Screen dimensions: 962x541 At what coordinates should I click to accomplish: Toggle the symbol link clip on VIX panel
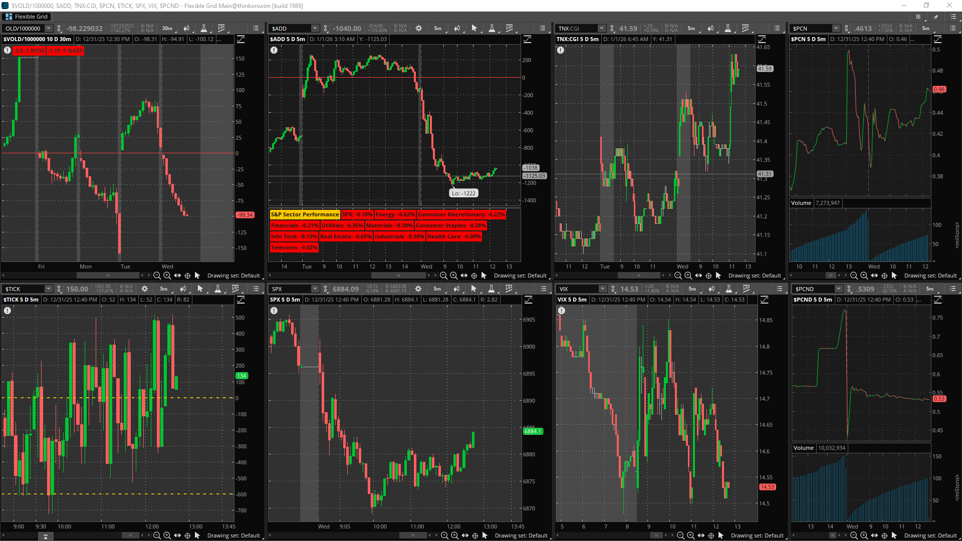pyautogui.click(x=613, y=289)
